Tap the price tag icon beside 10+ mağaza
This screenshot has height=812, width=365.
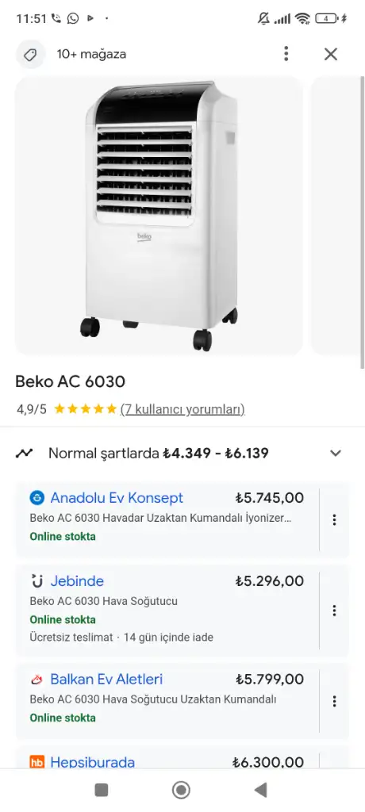pos(30,55)
